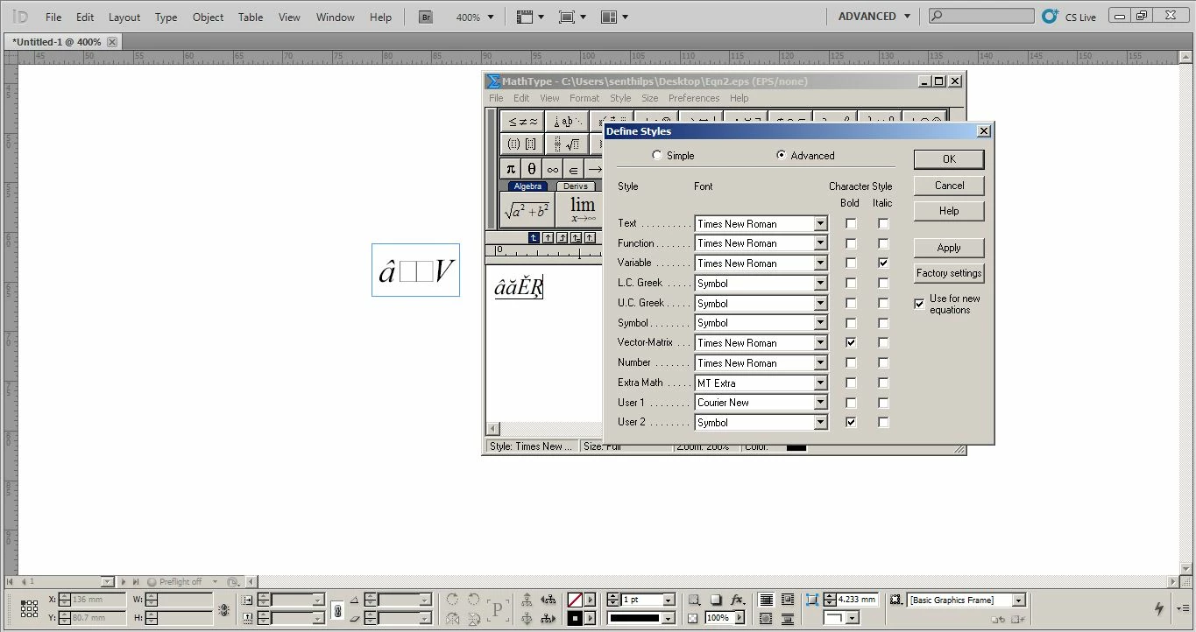The height and width of the screenshot is (632, 1196).
Task: Open the Function style font dropdown
Action: pos(820,243)
